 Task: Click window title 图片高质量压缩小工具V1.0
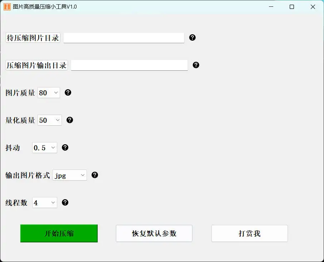pos(45,6)
